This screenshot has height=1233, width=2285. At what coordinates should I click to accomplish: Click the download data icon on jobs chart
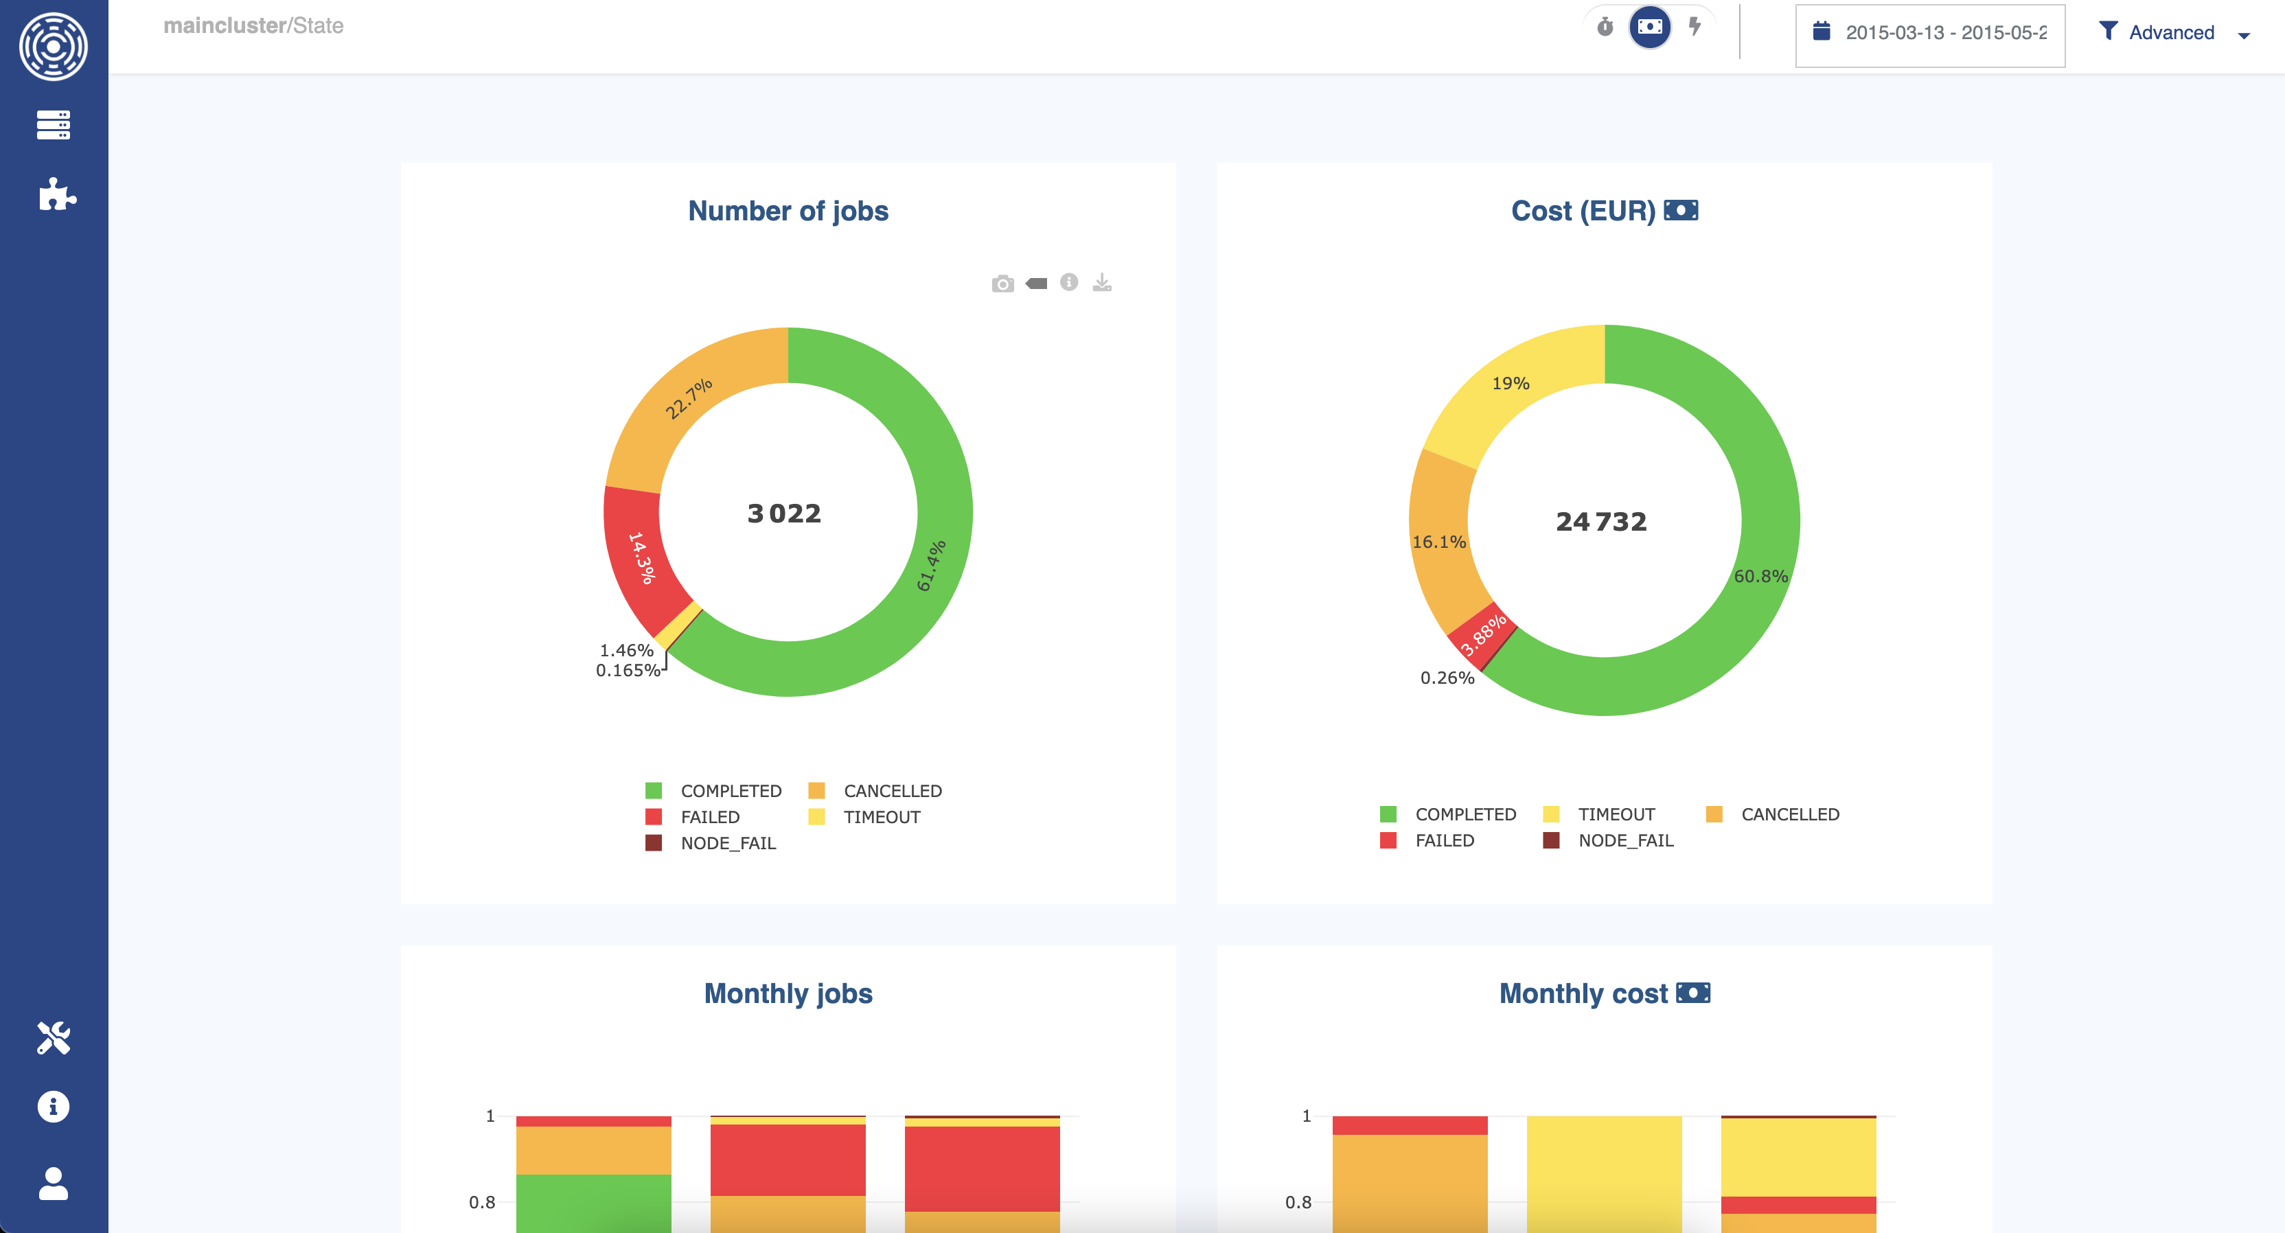tap(1102, 283)
